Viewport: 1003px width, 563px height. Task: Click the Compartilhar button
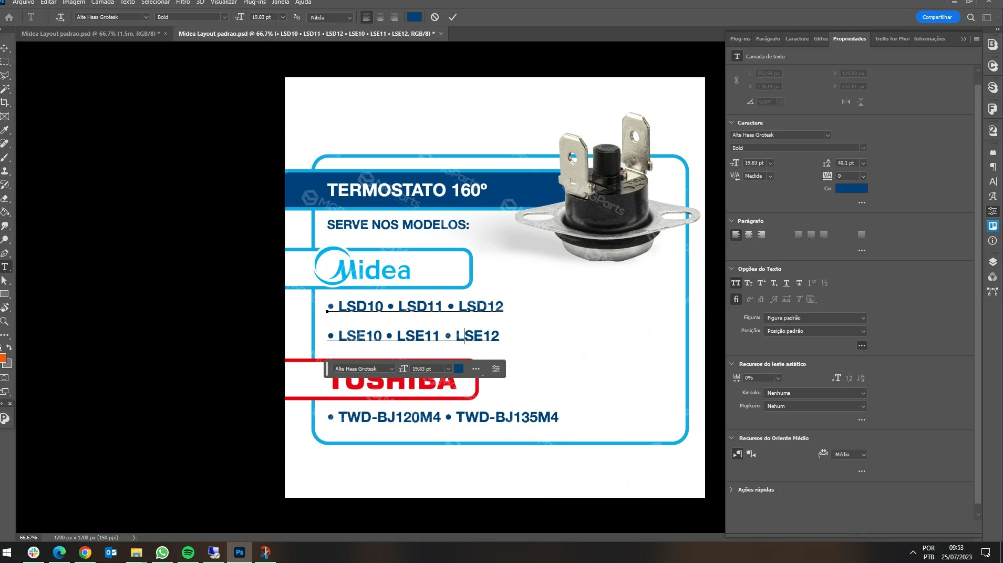937,17
